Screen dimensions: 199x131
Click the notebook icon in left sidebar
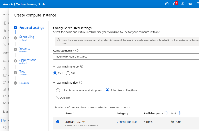(5, 23)
